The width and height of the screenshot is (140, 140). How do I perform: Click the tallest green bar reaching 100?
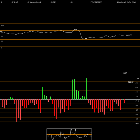tap(86, 89)
